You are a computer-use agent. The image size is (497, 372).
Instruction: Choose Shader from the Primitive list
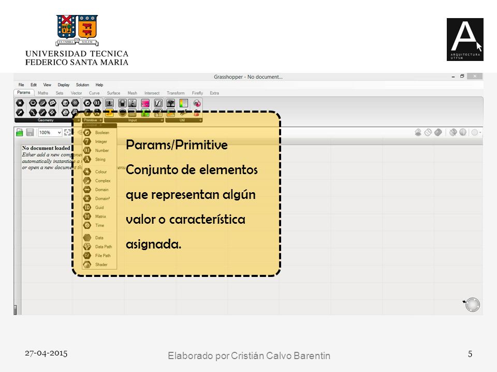pos(99,265)
